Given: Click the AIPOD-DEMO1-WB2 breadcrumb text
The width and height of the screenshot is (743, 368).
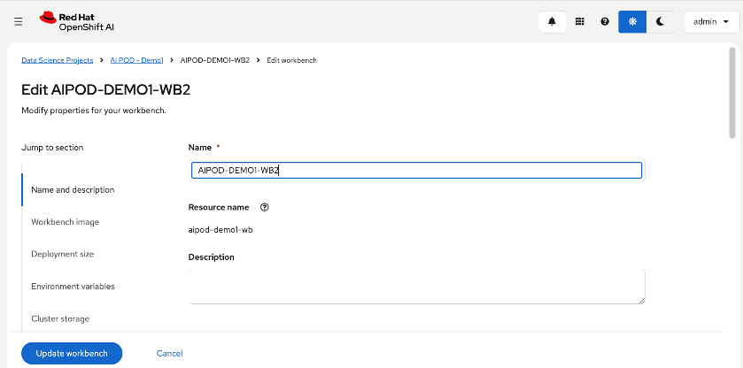Looking at the screenshot, I should [x=215, y=60].
